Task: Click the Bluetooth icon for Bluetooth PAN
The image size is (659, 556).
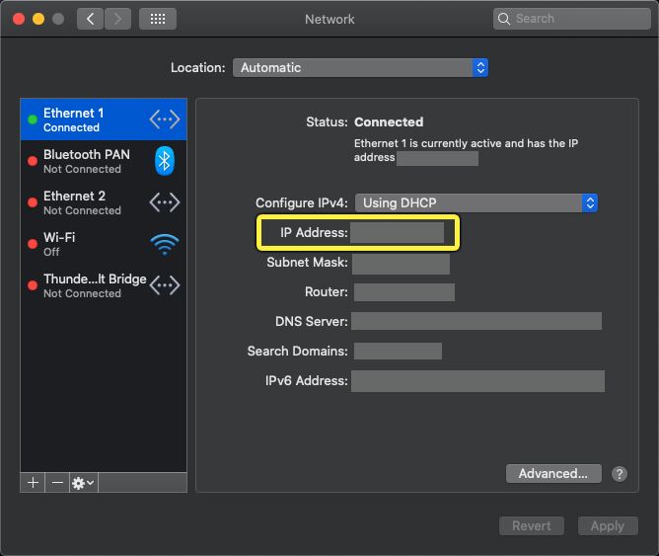Action: 165,161
